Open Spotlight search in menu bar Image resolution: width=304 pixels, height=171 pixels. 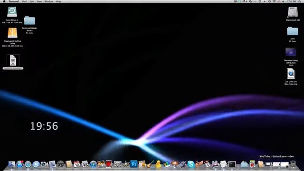coord(300,1)
